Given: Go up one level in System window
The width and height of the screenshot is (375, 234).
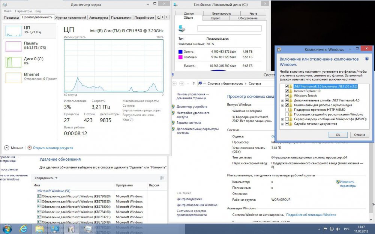Looking at the screenshot, I should 194,83.
